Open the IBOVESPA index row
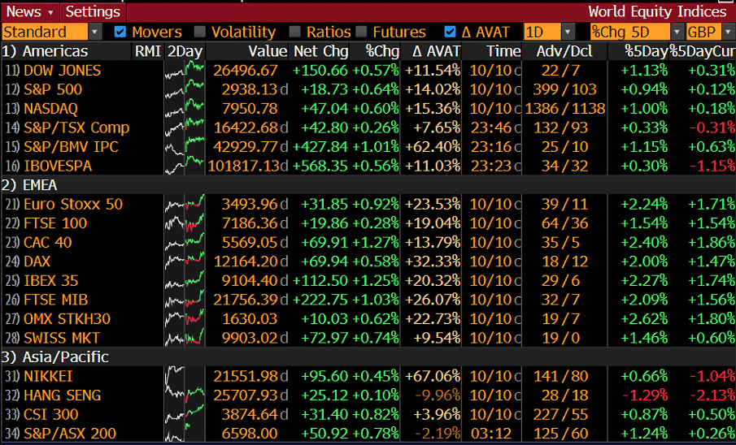Screen dimensions: 736x445 click(x=58, y=166)
